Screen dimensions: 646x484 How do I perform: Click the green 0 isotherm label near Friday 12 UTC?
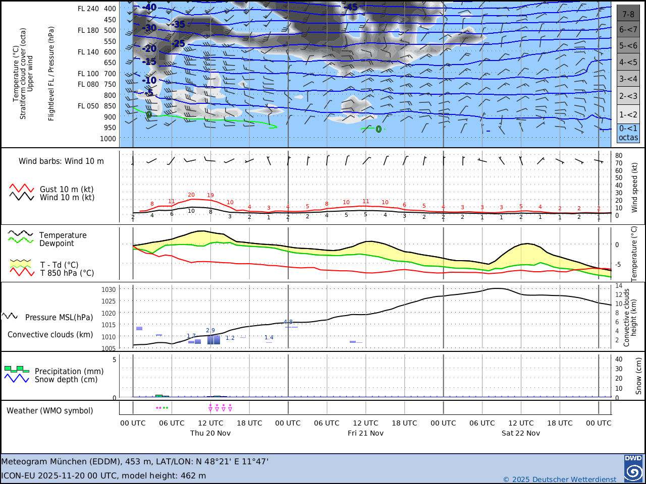pyautogui.click(x=379, y=130)
